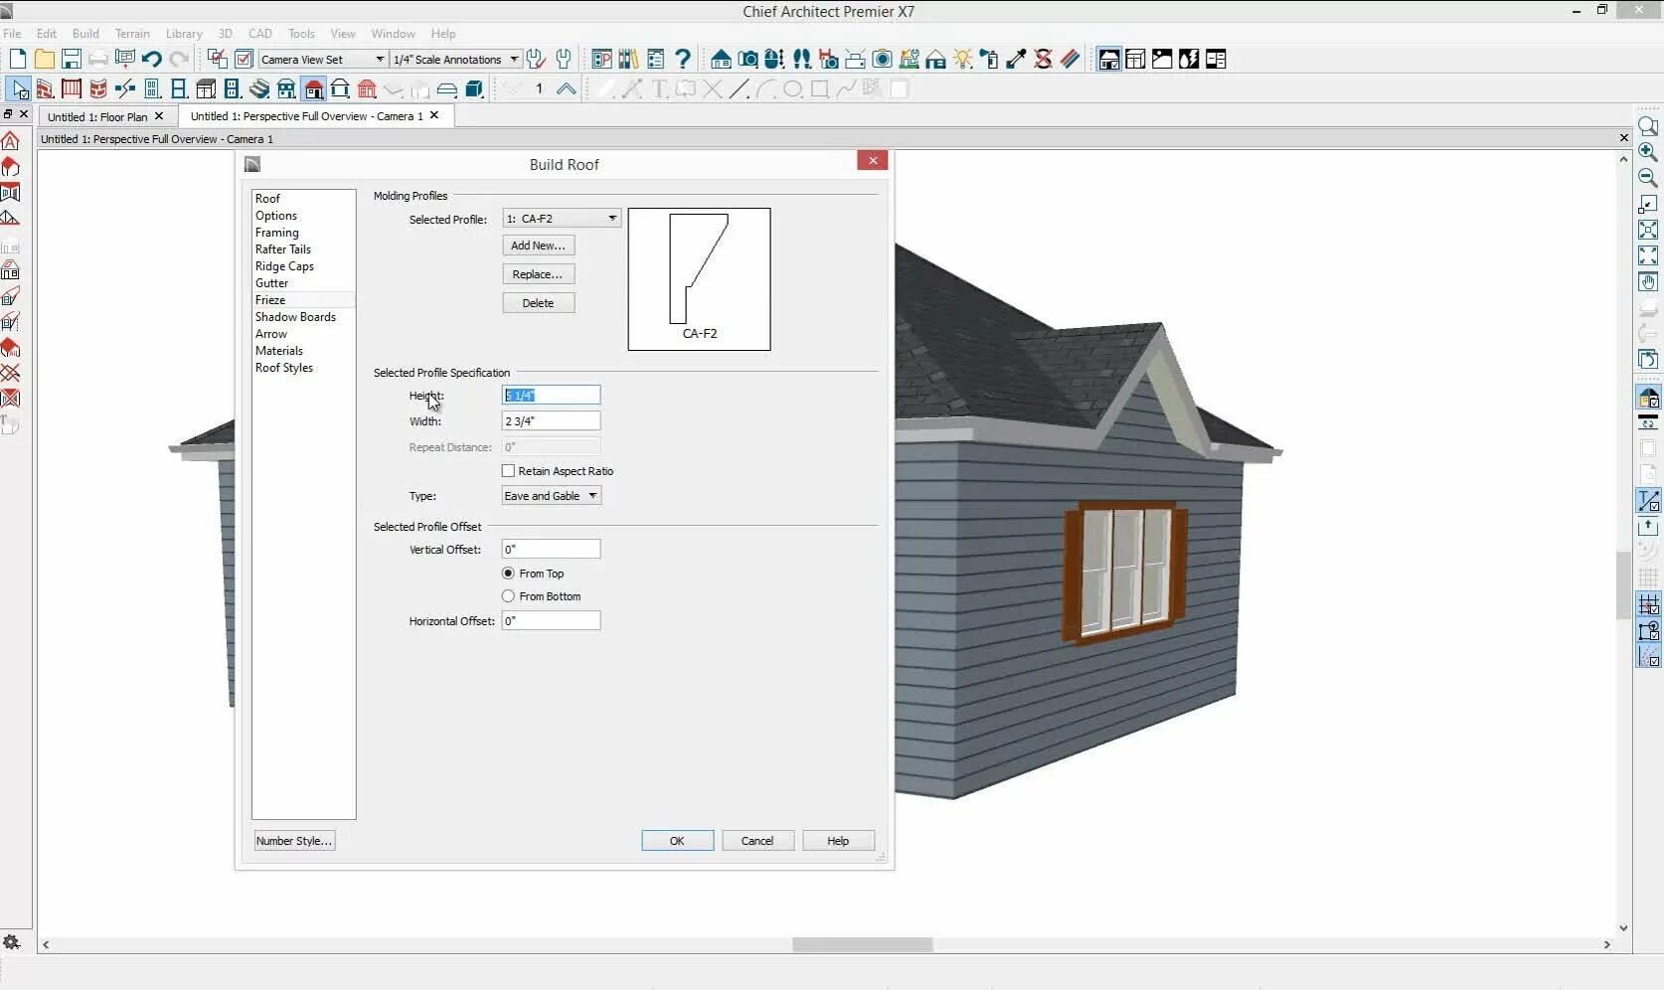Enable Retain Aspect Ratio checkbox
The height and width of the screenshot is (990, 1664).
tap(509, 471)
